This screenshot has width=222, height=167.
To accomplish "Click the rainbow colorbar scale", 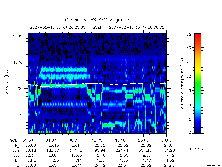I will 198,83.
